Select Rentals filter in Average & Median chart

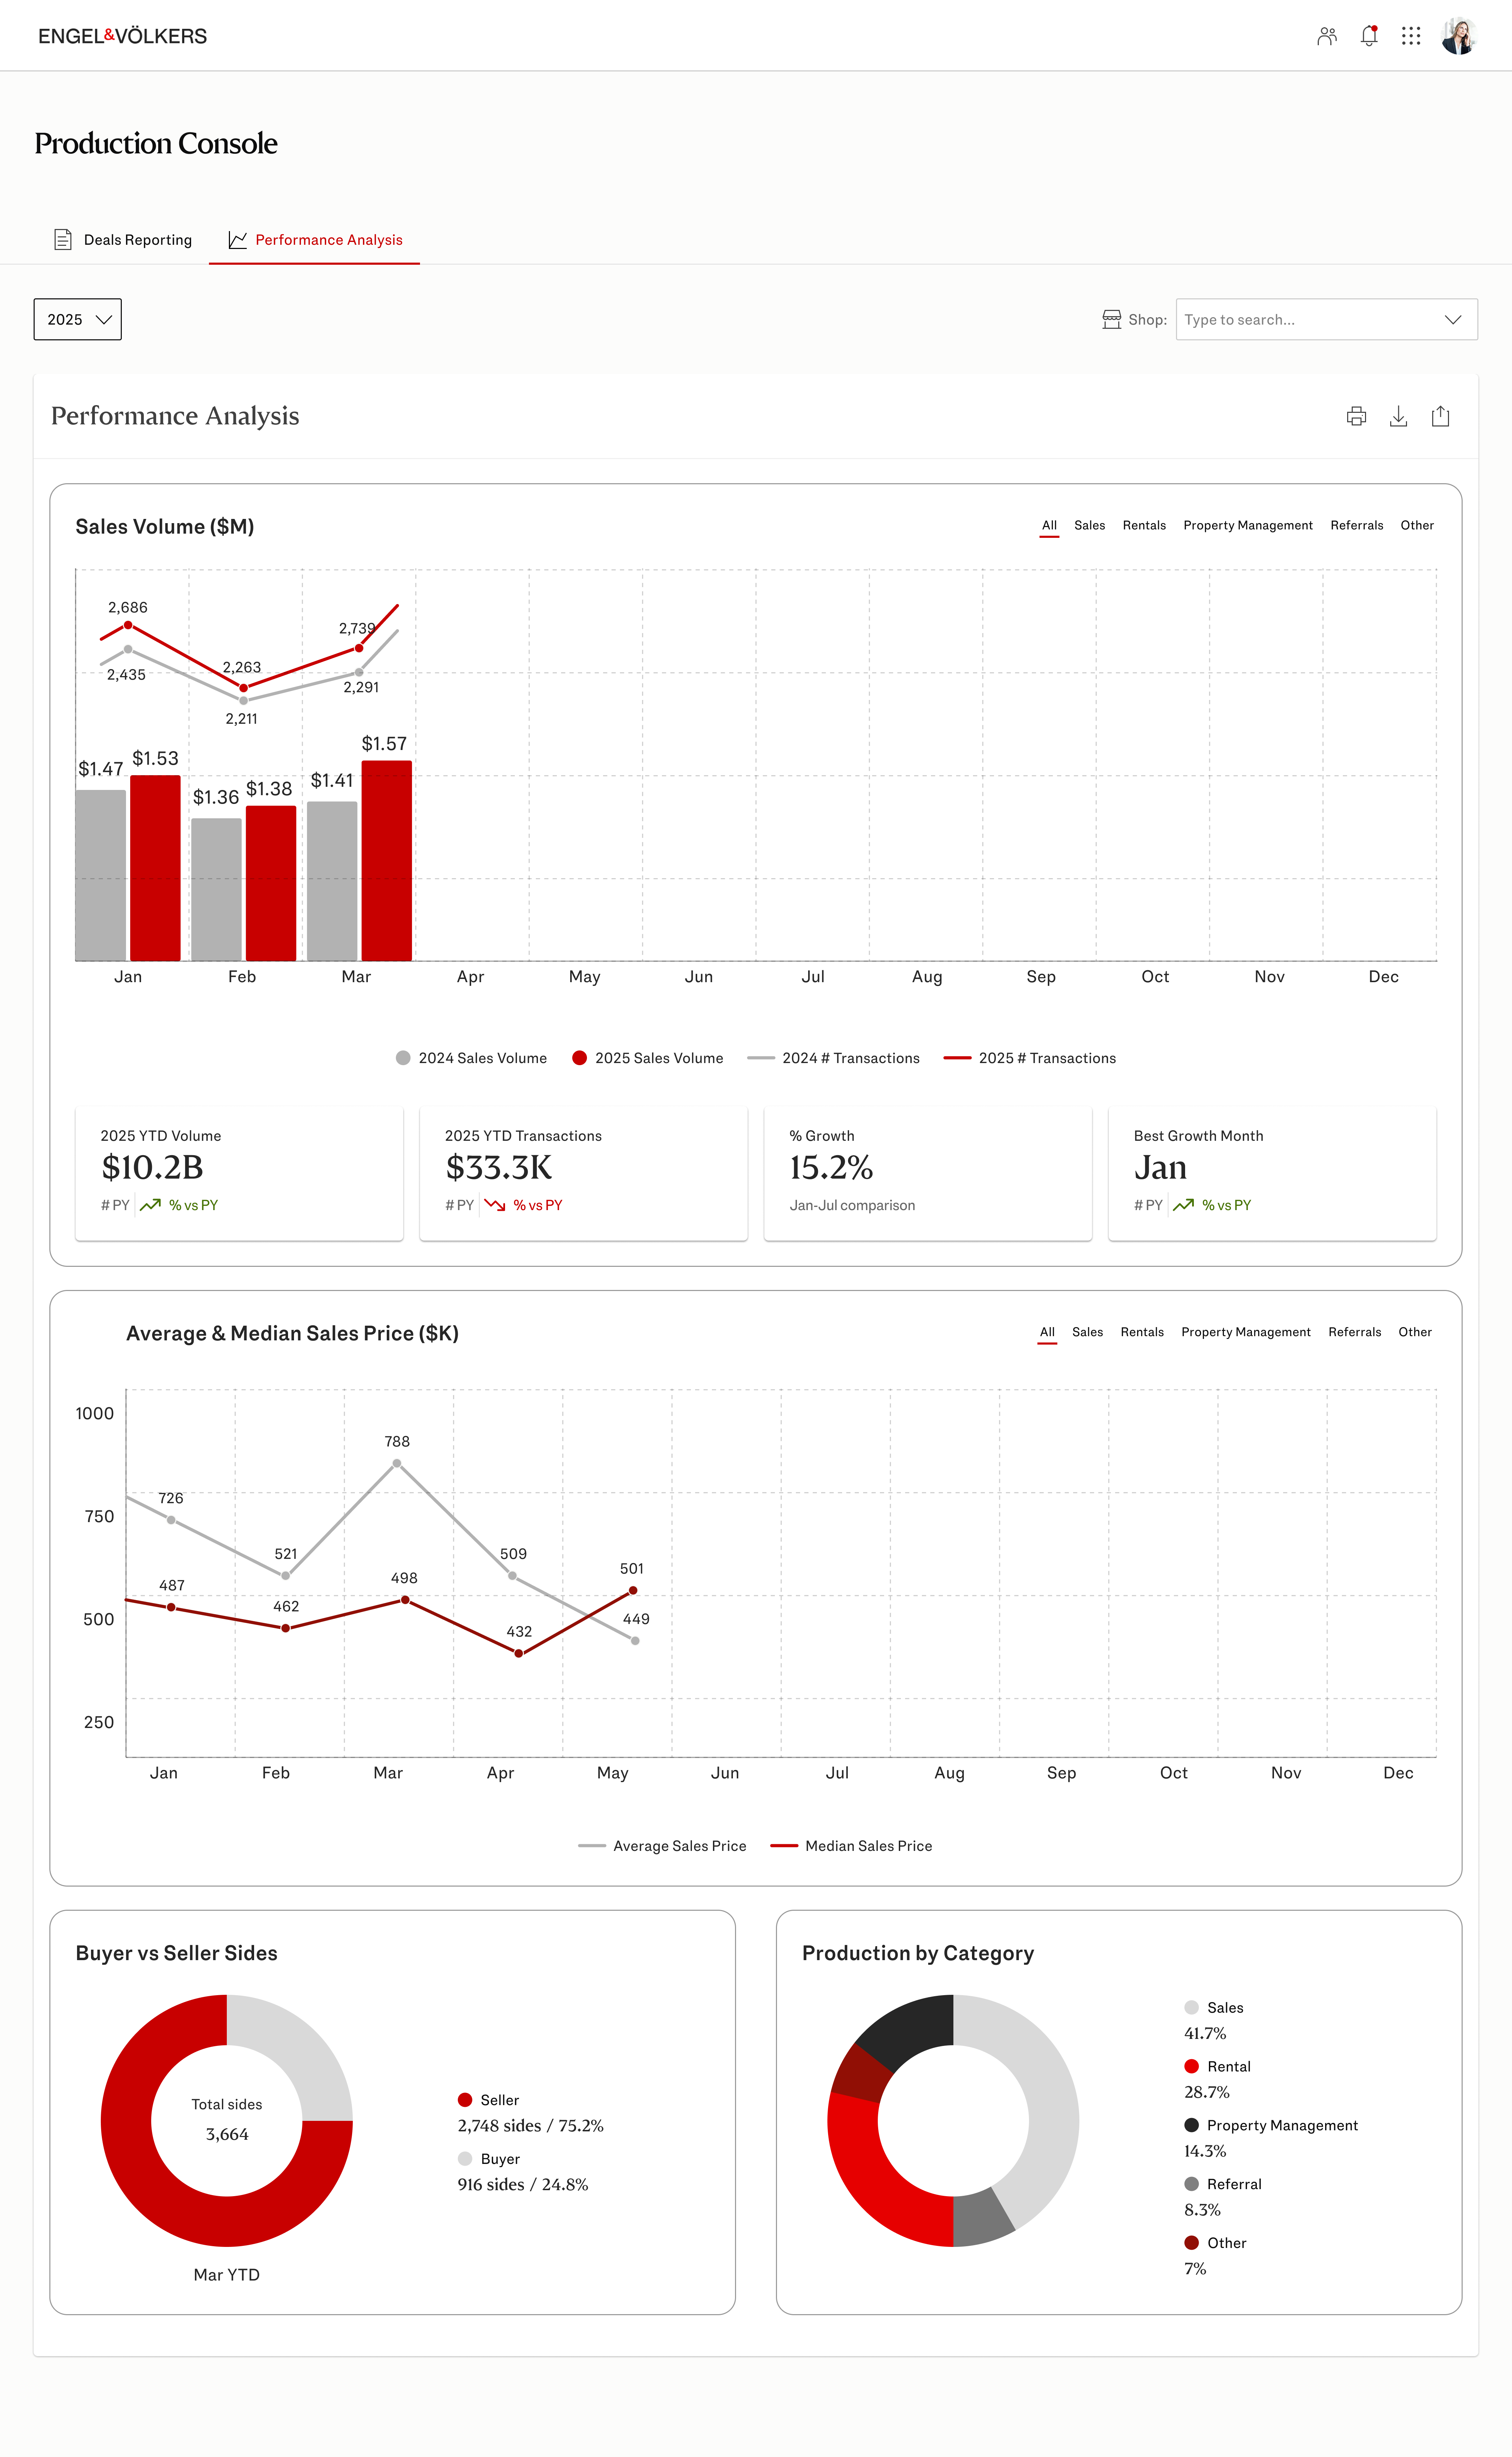click(1142, 1333)
